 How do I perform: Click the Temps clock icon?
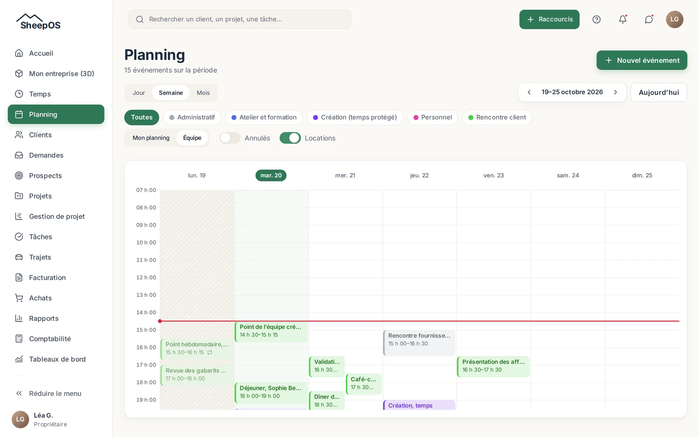click(x=19, y=94)
